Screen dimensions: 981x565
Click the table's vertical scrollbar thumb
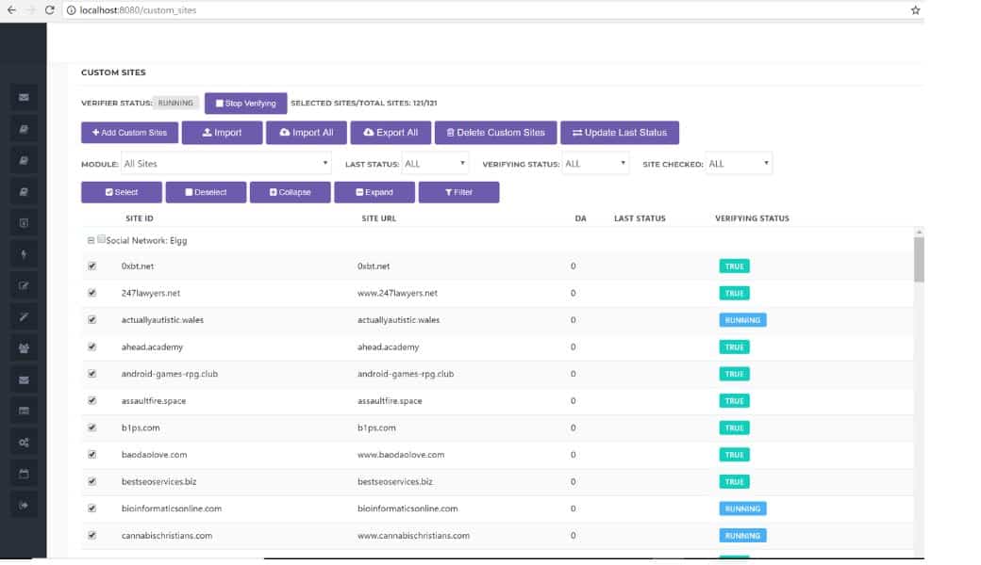tap(919, 259)
